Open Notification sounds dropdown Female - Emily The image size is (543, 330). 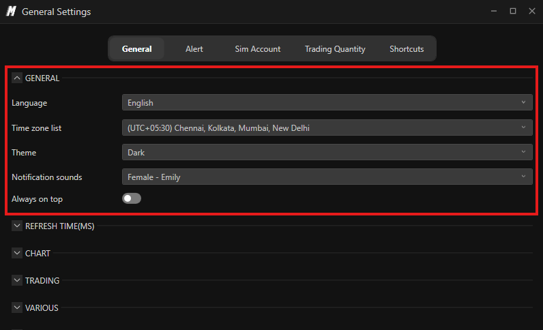(x=327, y=177)
